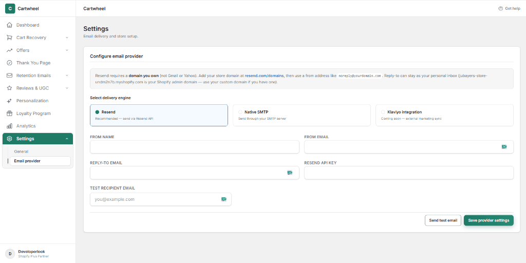Open the Thank You Page menu item
The height and width of the screenshot is (263, 526).
click(x=37, y=63)
